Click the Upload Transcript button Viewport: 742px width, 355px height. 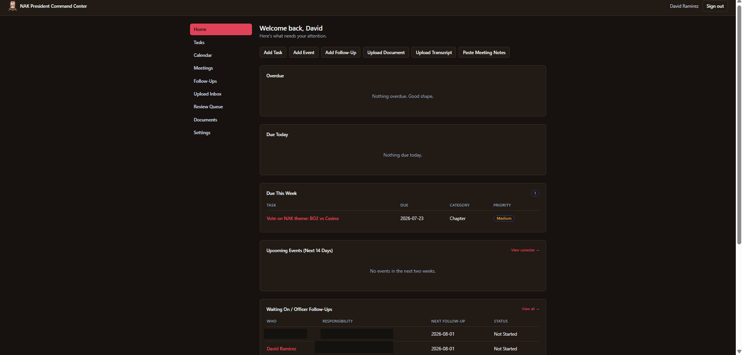[434, 53]
